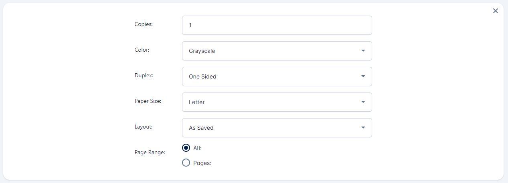Click the Layout dropdown arrow icon
The height and width of the screenshot is (183, 508).
click(x=363, y=128)
